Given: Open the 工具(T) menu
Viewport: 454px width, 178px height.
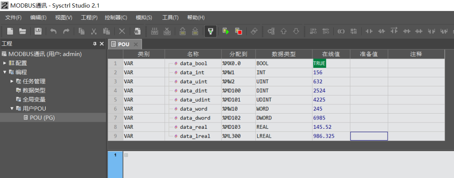Looking at the screenshot, I should tap(170, 18).
